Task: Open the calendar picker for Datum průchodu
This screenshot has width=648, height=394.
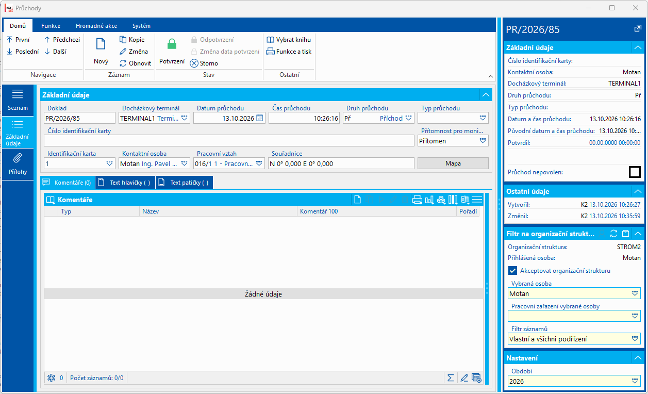Action: pos(260,118)
